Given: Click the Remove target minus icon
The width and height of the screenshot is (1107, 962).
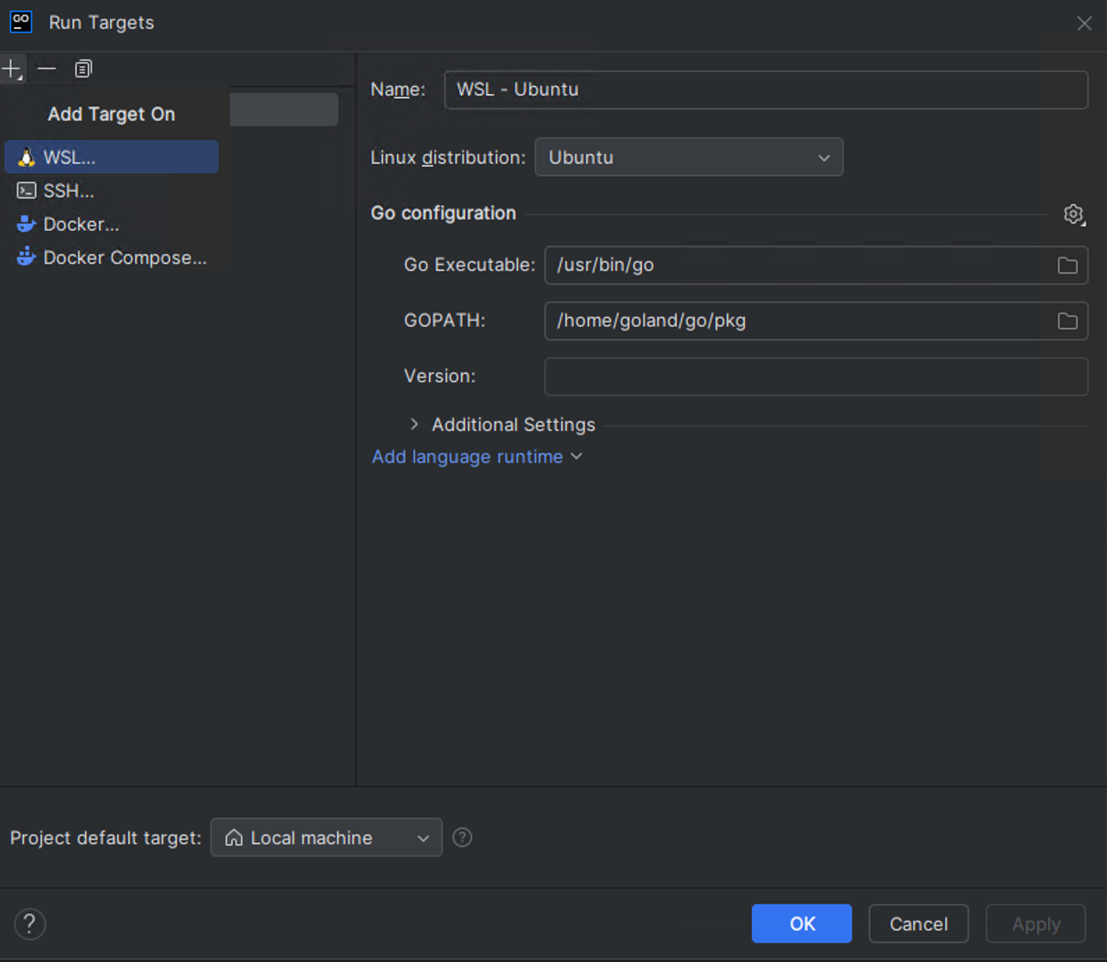Looking at the screenshot, I should pyautogui.click(x=47, y=69).
